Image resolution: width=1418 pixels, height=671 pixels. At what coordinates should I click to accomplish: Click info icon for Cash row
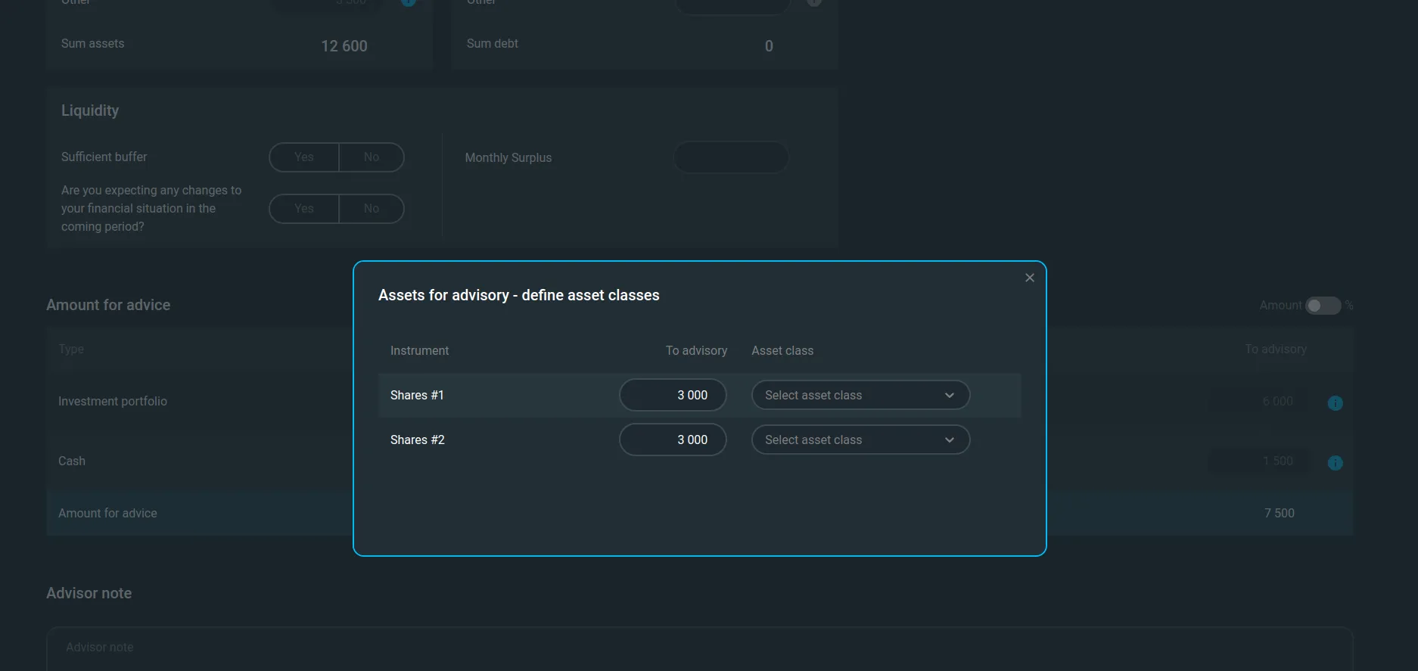tap(1335, 463)
